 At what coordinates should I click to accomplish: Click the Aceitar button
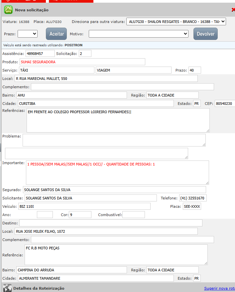pos(56,34)
